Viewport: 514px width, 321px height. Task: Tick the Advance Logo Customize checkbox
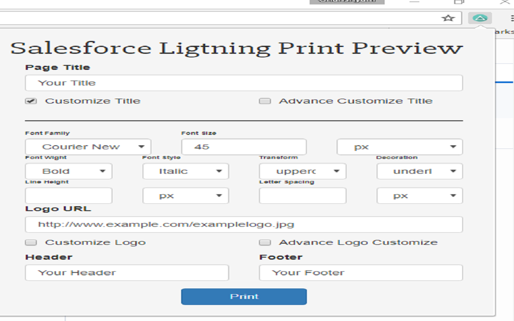pos(265,242)
